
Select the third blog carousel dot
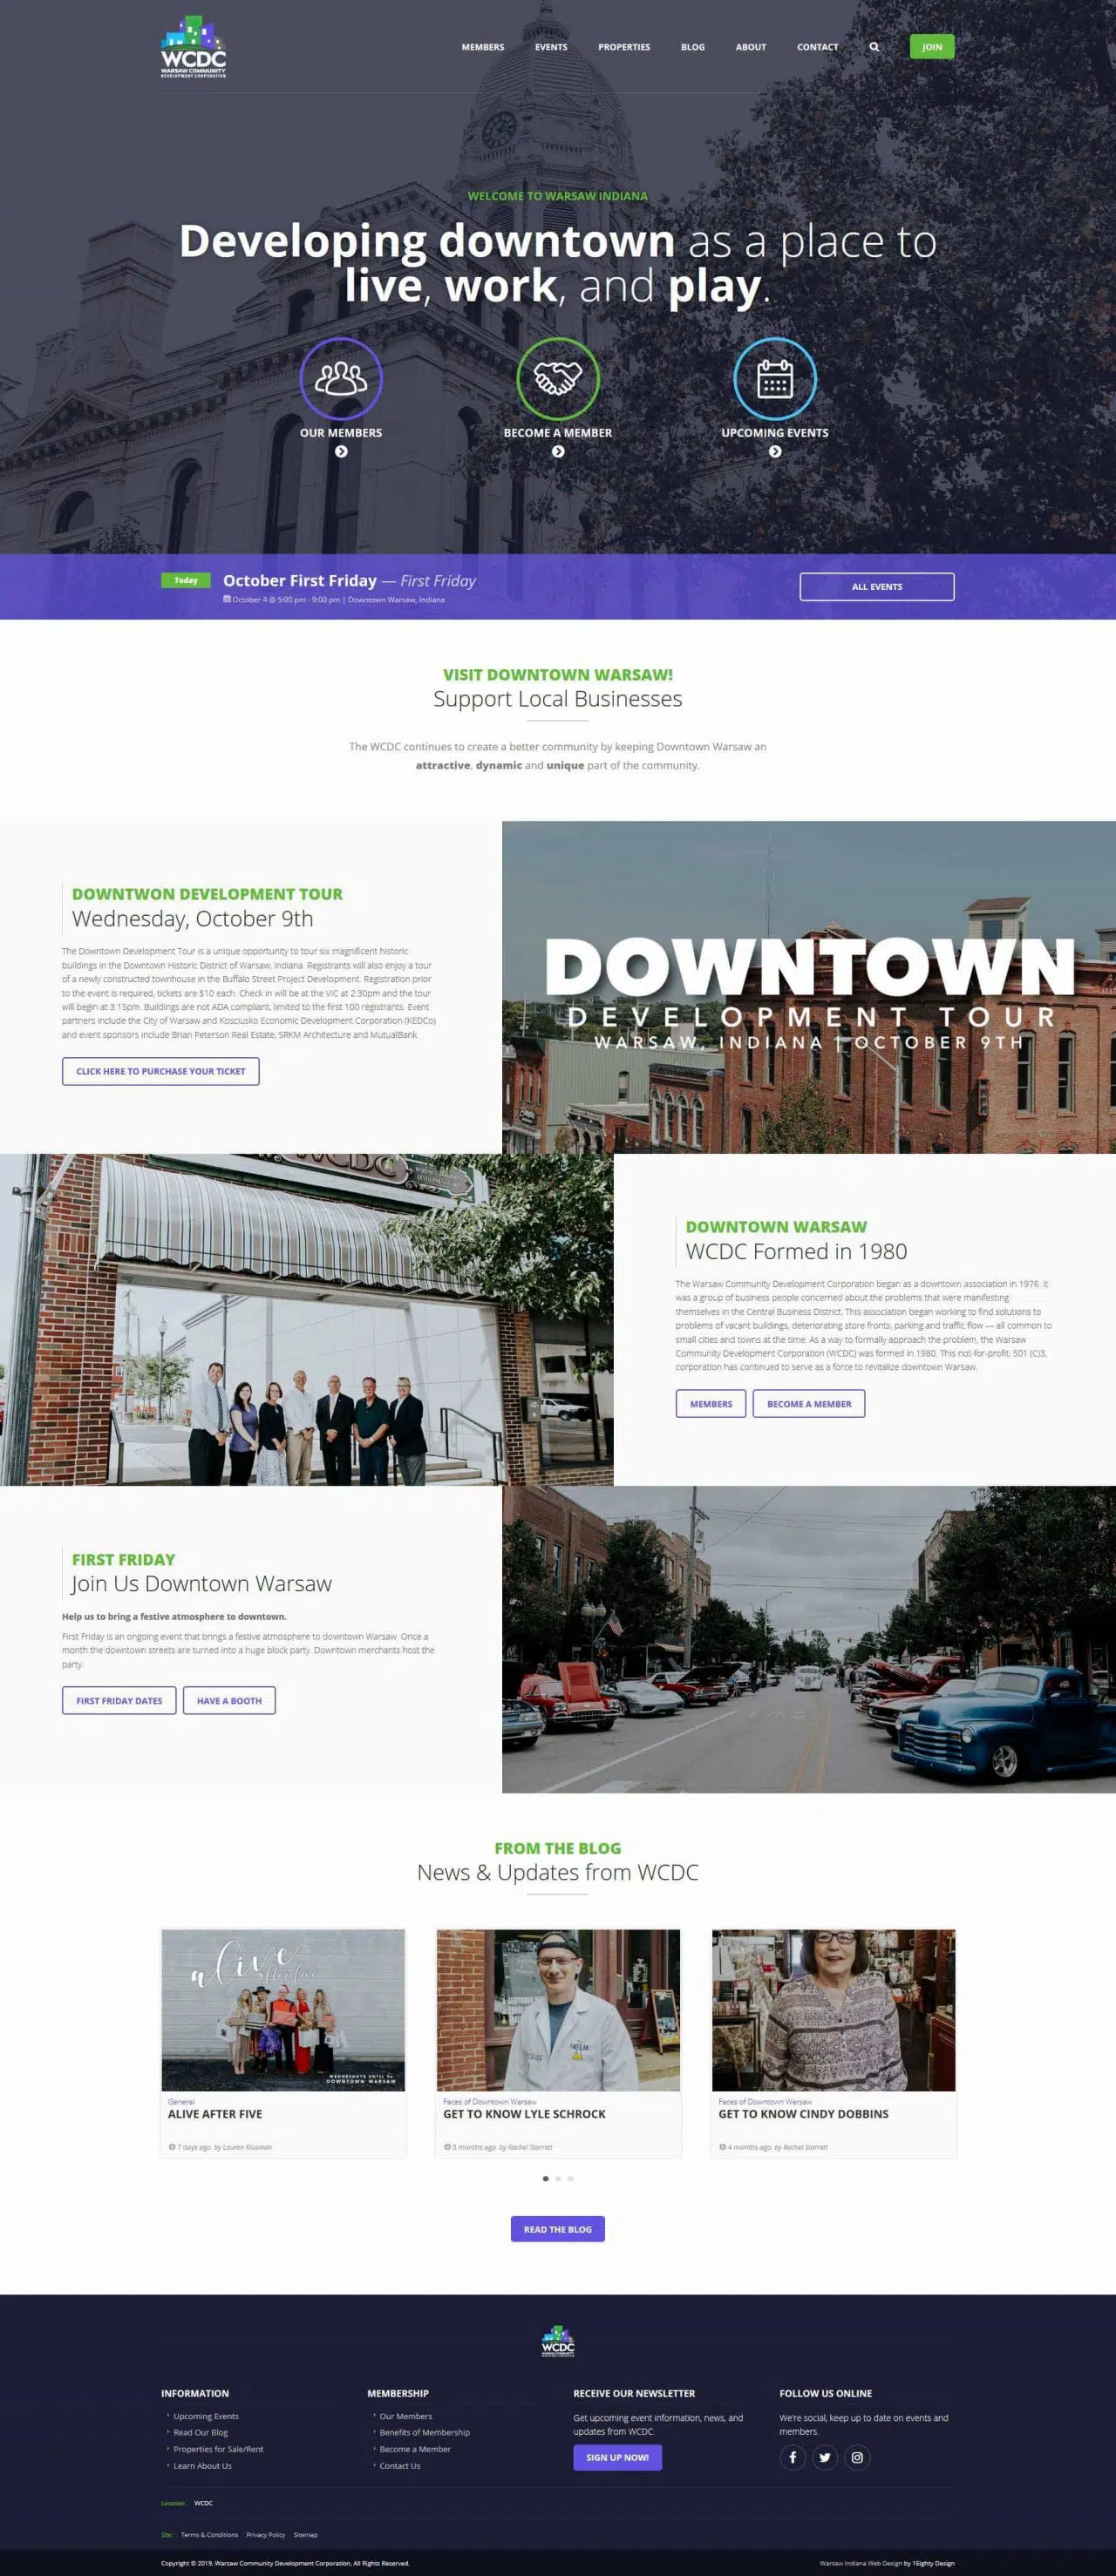pos(570,2178)
